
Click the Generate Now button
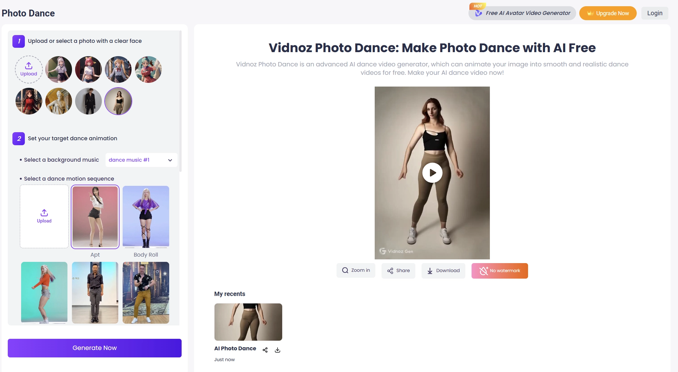click(94, 348)
